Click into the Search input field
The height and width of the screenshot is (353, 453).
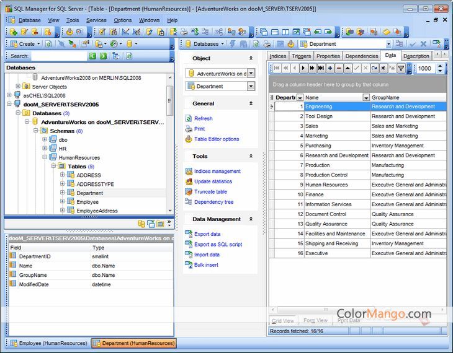(59, 56)
